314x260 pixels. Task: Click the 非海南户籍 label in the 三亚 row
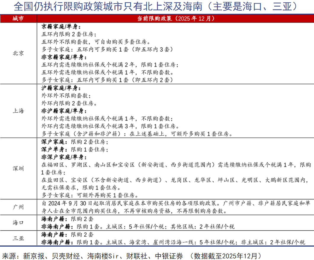(x=57, y=242)
